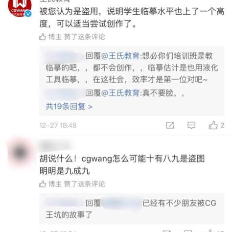
Task: Click the blurred replier name before 想必你们培训班
Action: (65, 56)
